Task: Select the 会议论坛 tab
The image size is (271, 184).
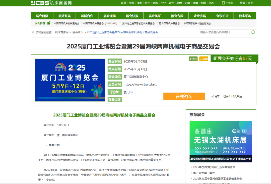Action: [x=222, y=16]
